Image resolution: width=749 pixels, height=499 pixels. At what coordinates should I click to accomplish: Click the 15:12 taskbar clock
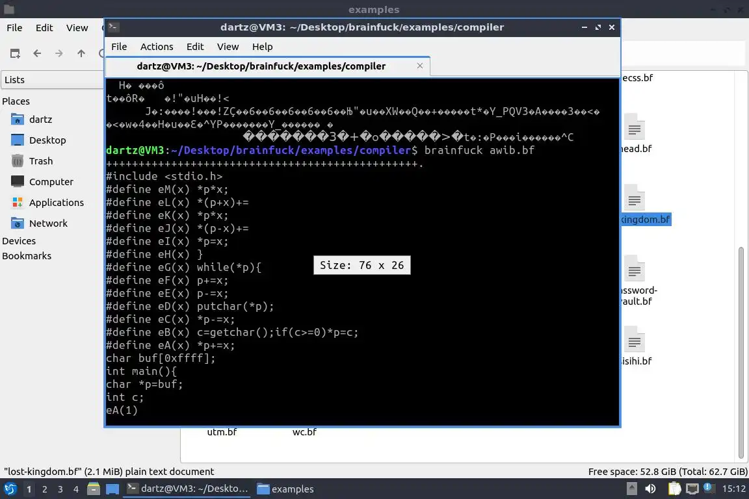tap(733, 489)
